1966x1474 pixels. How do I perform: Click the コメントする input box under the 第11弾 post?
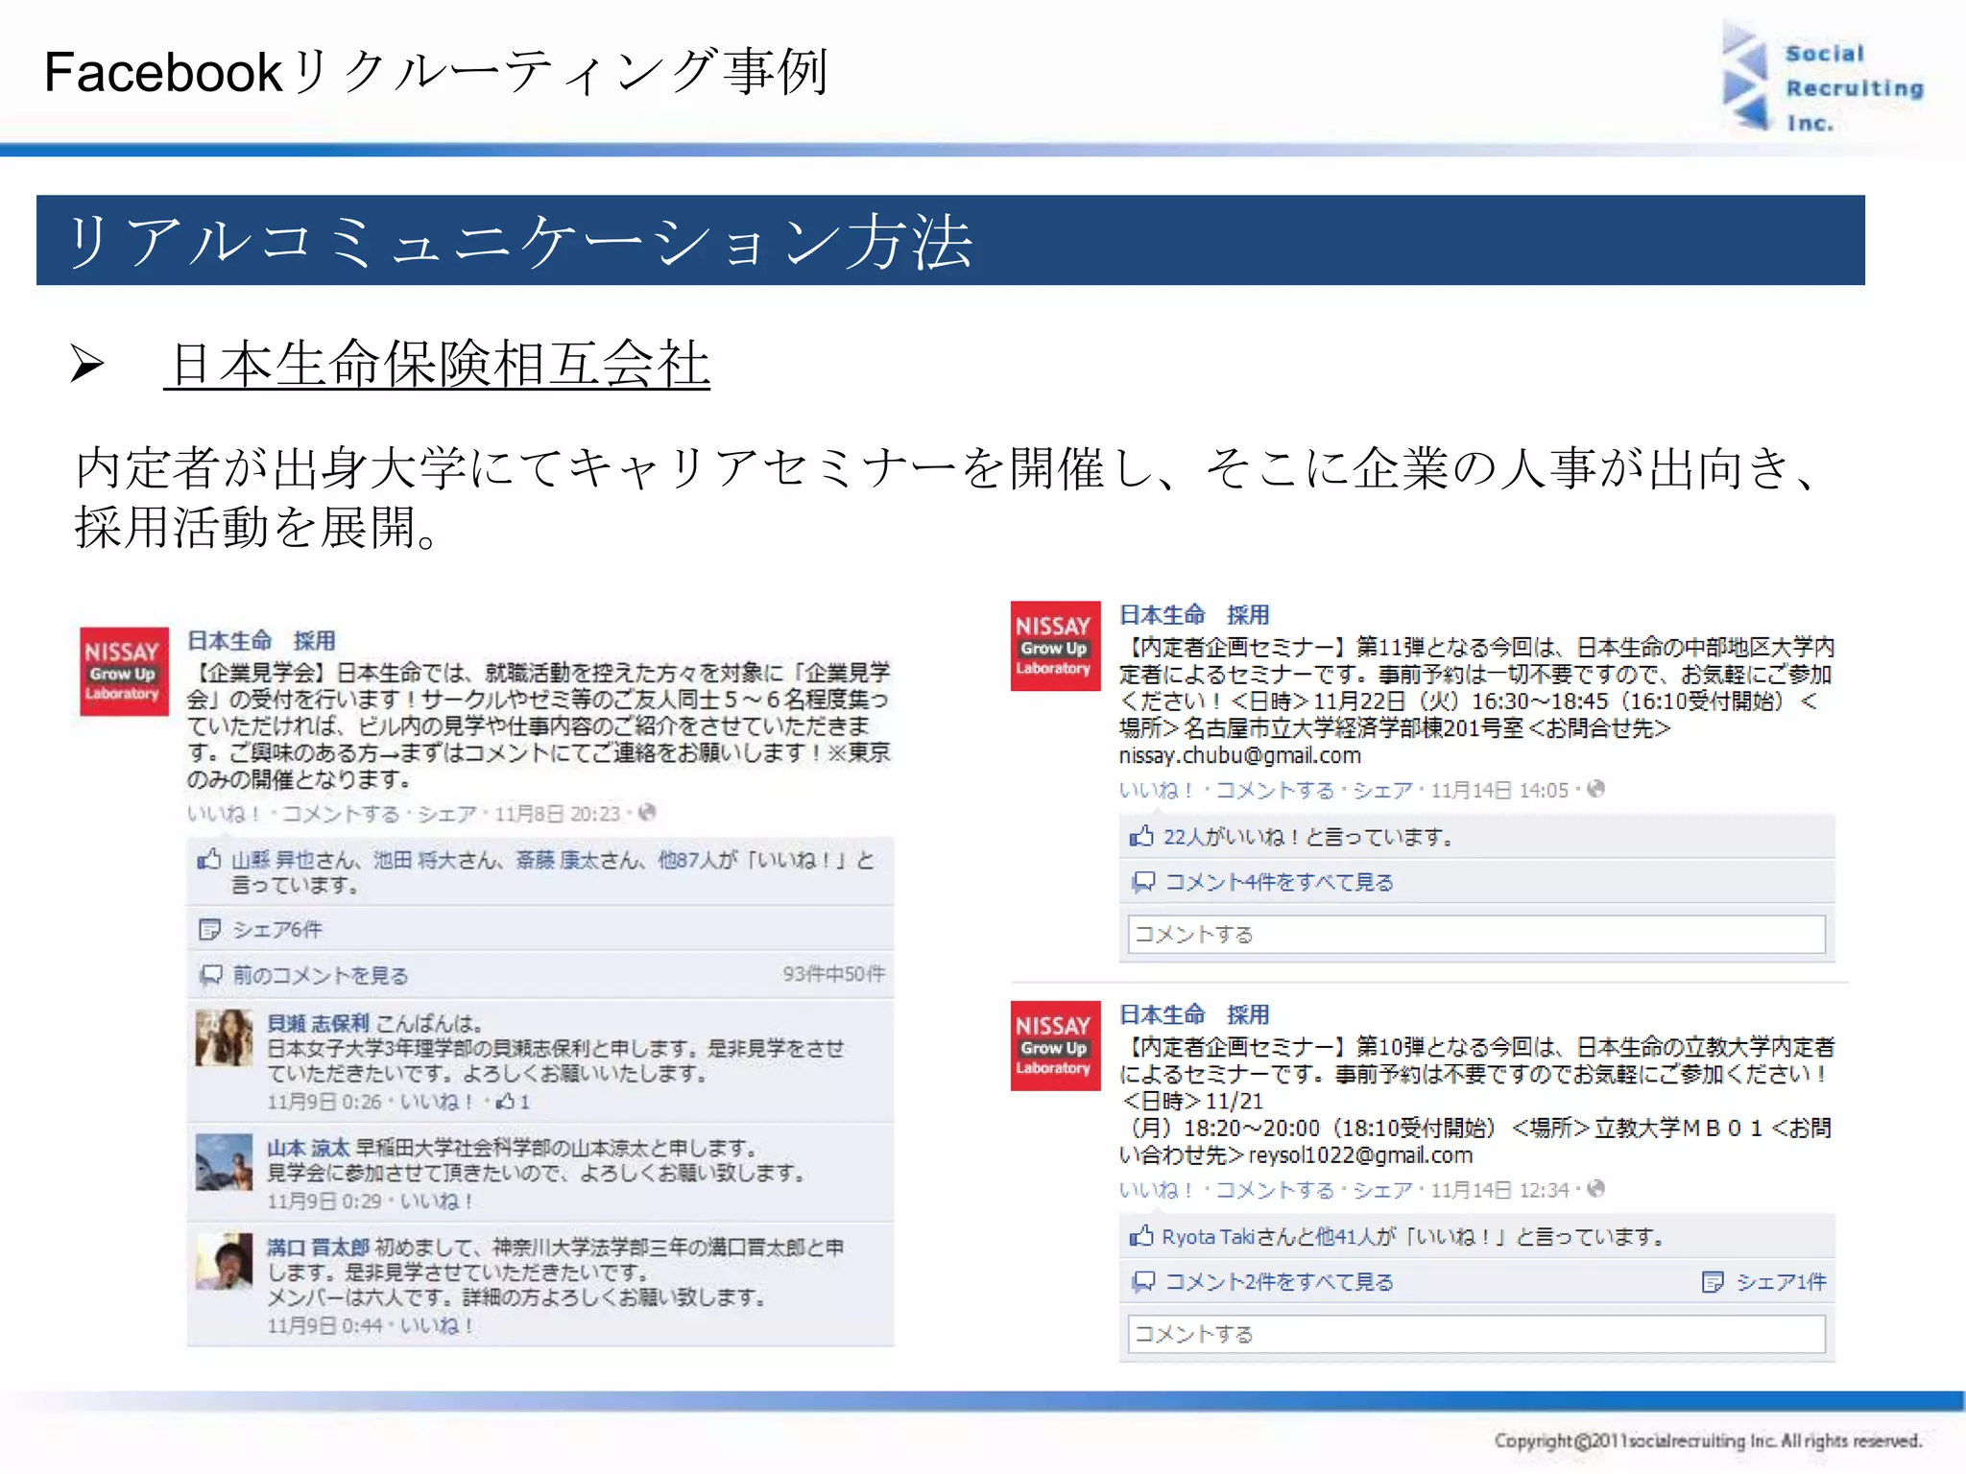(1476, 934)
